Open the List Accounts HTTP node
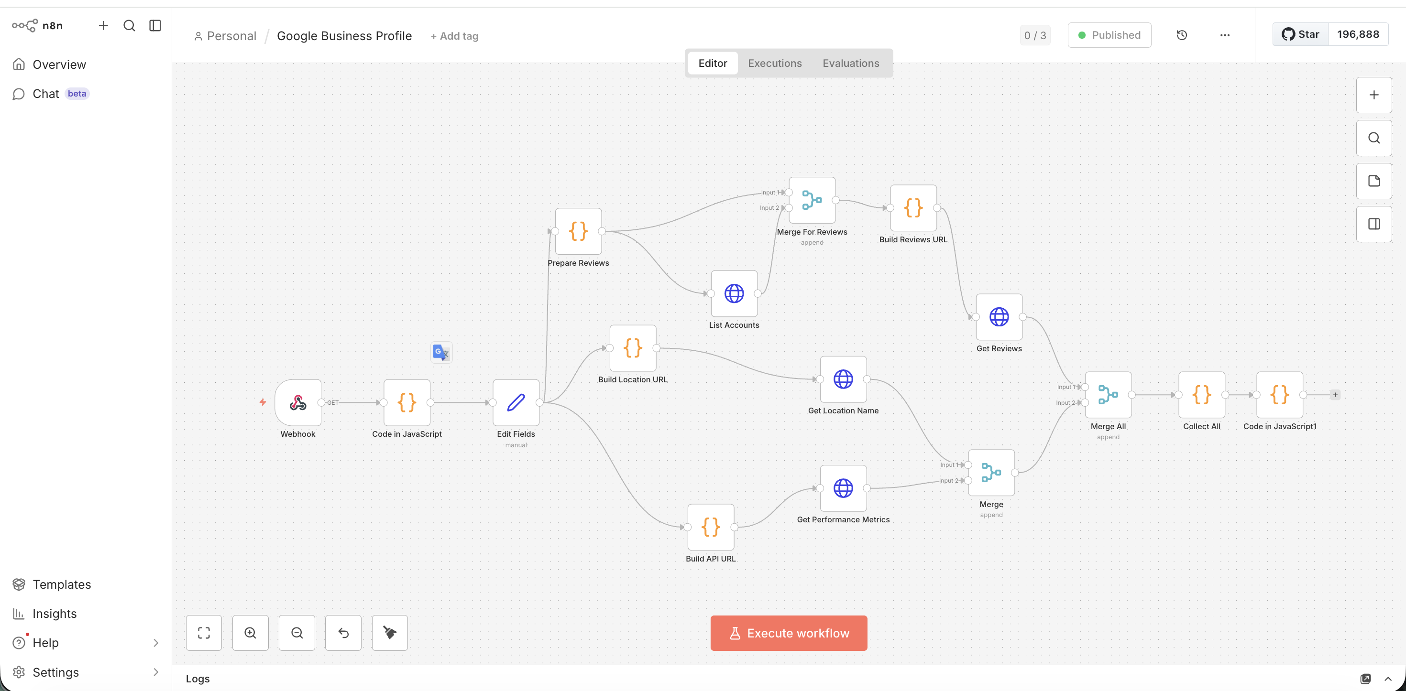 point(734,293)
